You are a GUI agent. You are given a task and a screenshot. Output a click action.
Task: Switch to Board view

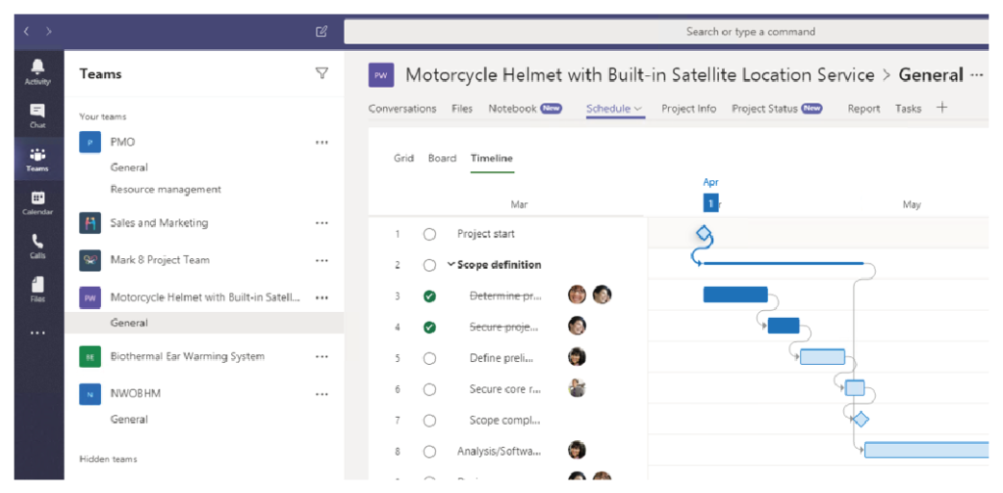[x=442, y=158]
